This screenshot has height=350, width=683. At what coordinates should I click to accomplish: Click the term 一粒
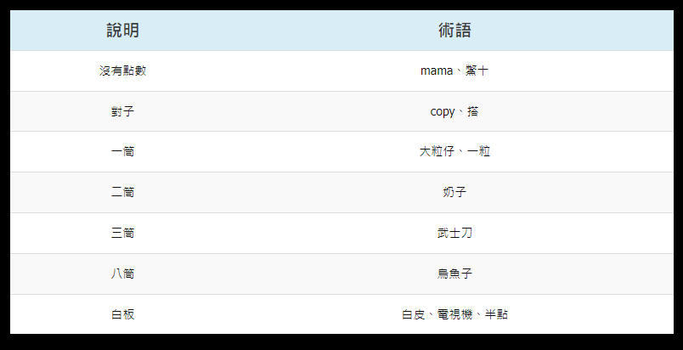pyautogui.click(x=478, y=152)
